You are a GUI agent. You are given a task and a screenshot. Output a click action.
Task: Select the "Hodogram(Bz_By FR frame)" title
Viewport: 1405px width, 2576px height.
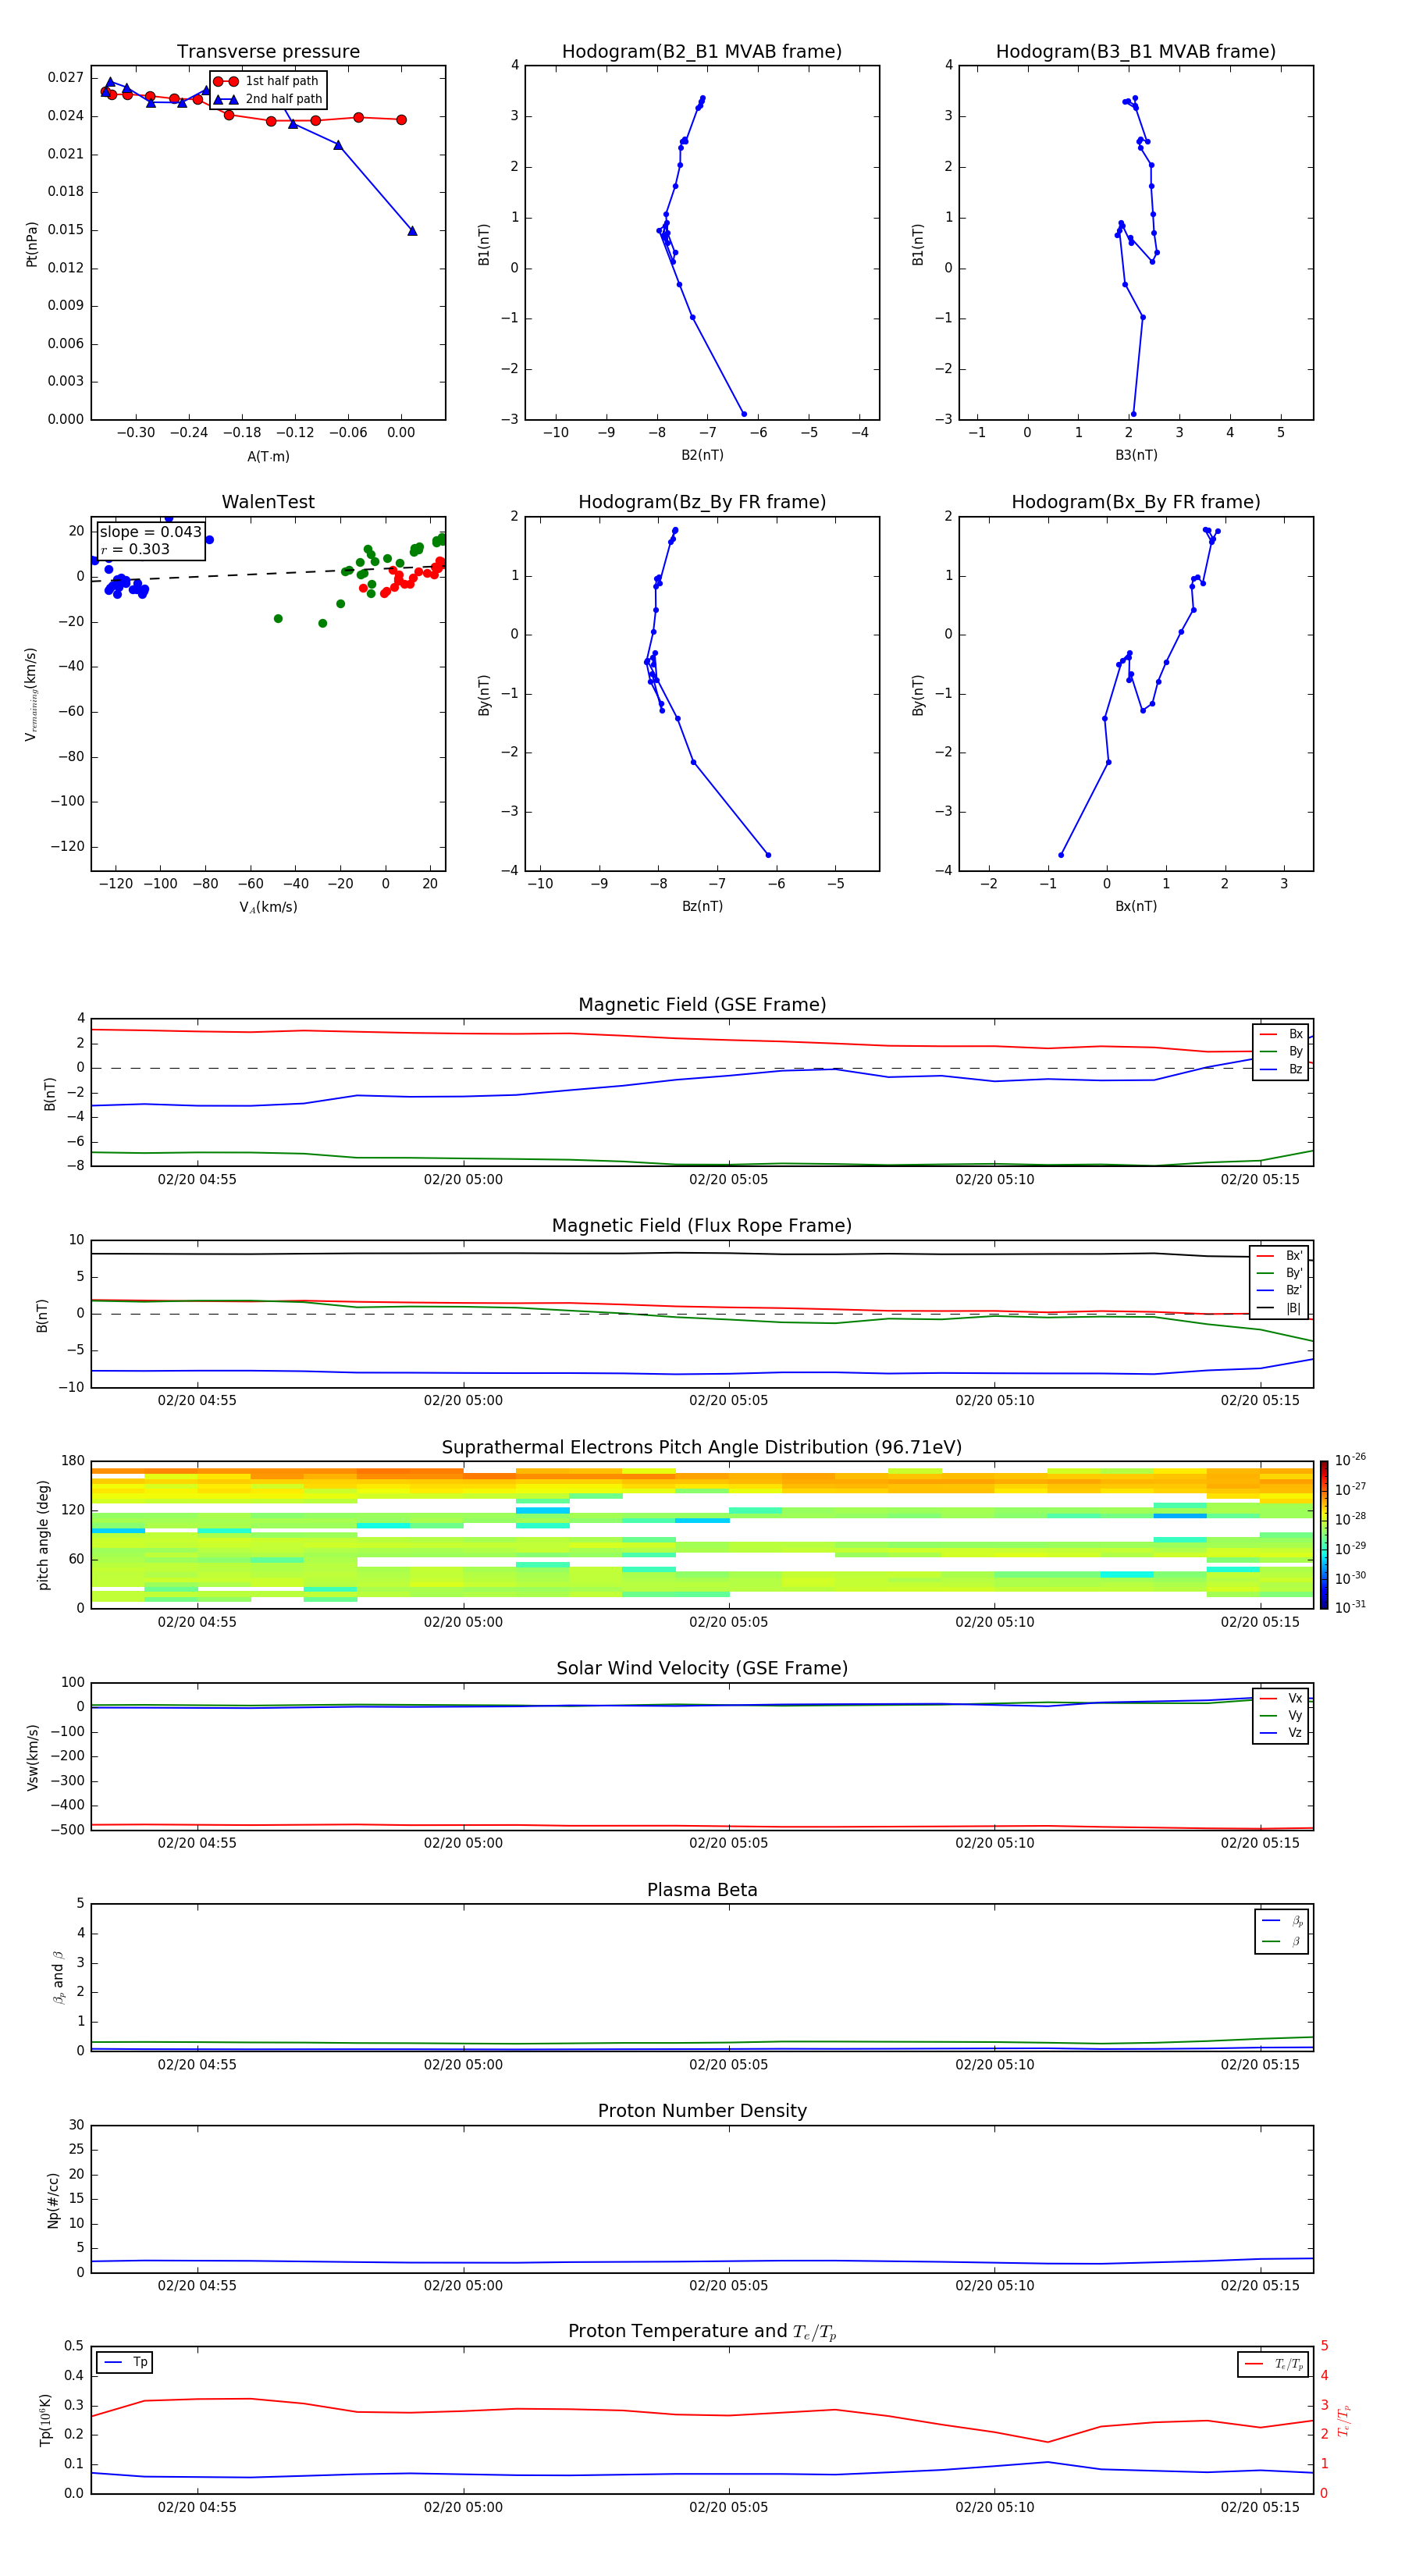(x=702, y=502)
